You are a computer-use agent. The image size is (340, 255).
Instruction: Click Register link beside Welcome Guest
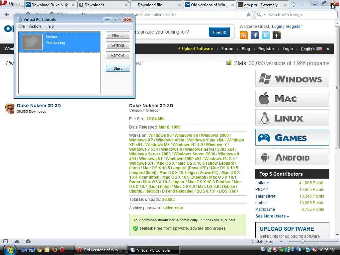(294, 27)
